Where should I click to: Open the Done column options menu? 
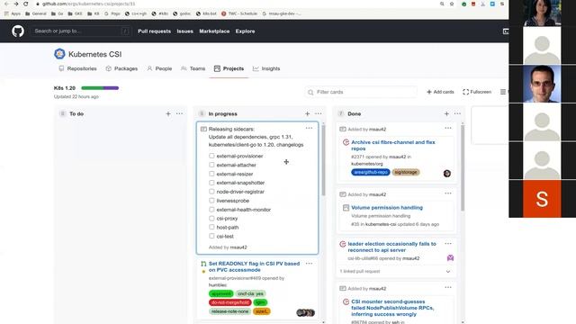click(457, 114)
